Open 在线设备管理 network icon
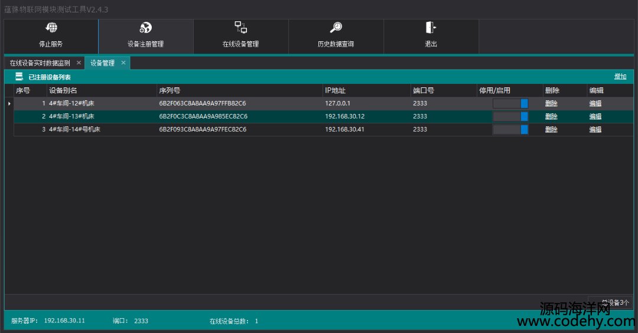Screen dimensions: 638x333 click(240, 27)
